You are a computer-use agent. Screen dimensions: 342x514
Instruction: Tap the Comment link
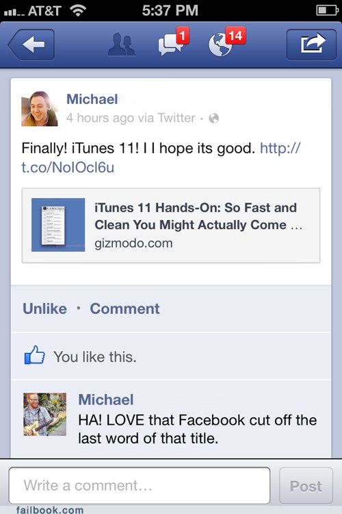coord(124,309)
